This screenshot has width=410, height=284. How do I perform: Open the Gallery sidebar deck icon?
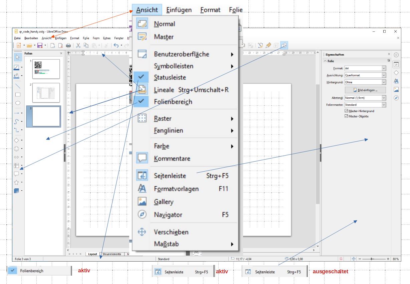click(x=396, y=89)
